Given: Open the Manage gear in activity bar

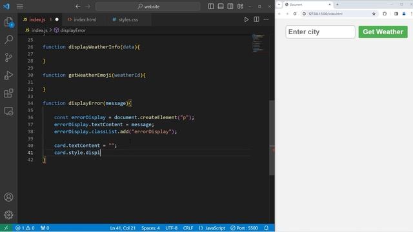Looking at the screenshot, I should click(x=8, y=215).
